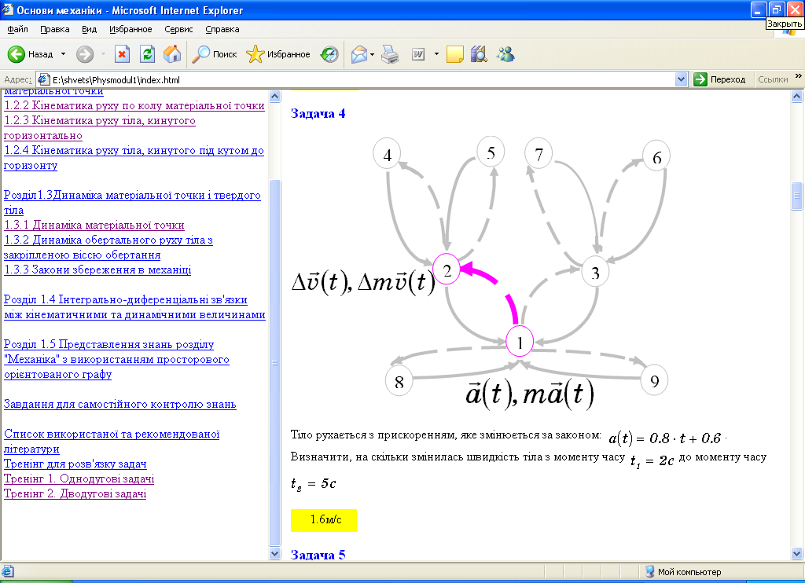Open link Розділ 1.5 Представлення знань розділу

click(x=116, y=359)
